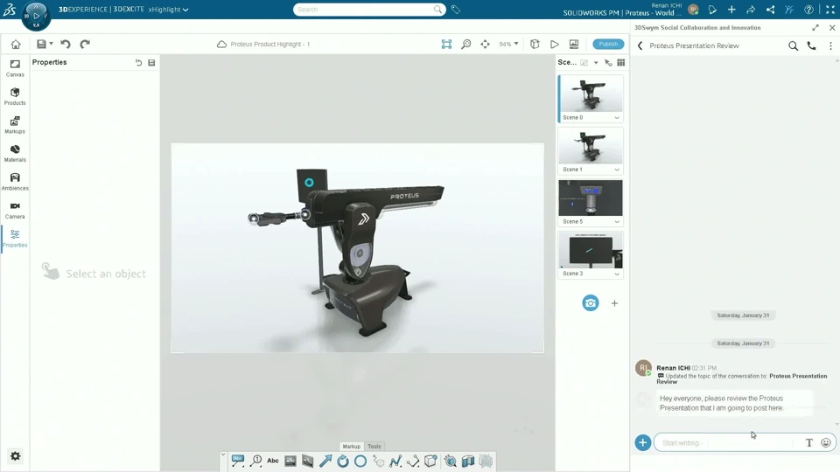Image resolution: width=840 pixels, height=472 pixels.
Task: Select the polyline path markup tool
Action: 395,461
